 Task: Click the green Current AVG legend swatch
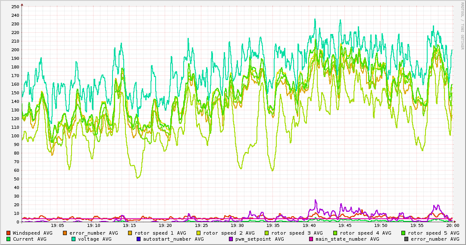(8, 239)
